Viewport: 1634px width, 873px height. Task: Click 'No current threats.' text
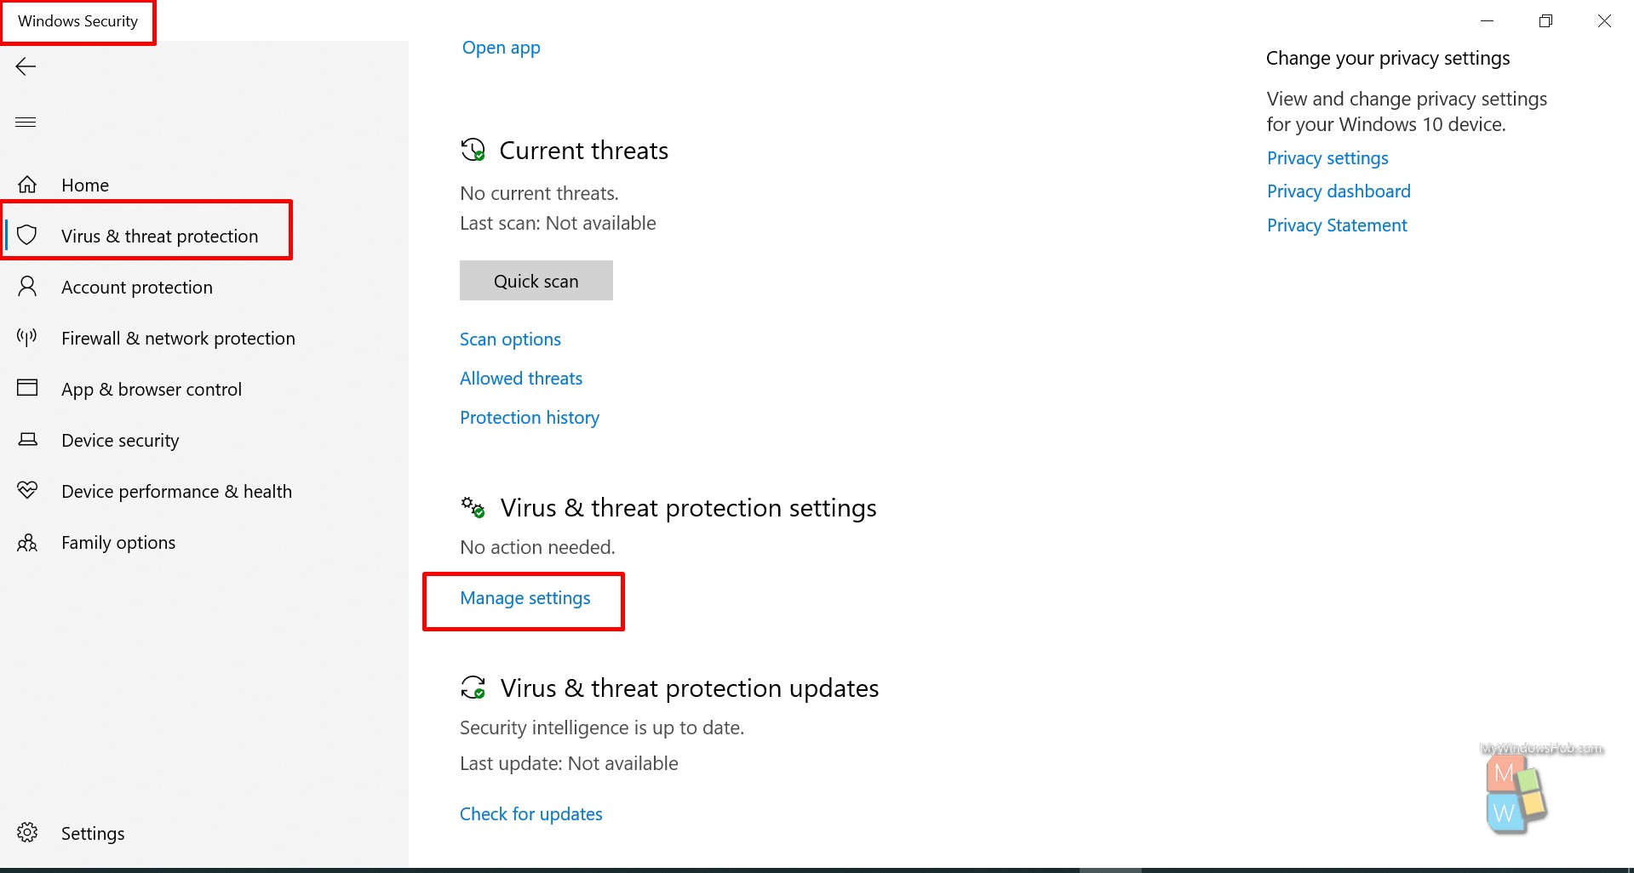pos(539,193)
